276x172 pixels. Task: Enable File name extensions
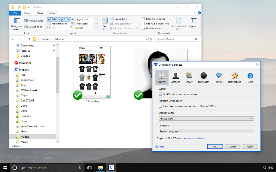pyautogui.click(x=143, y=24)
